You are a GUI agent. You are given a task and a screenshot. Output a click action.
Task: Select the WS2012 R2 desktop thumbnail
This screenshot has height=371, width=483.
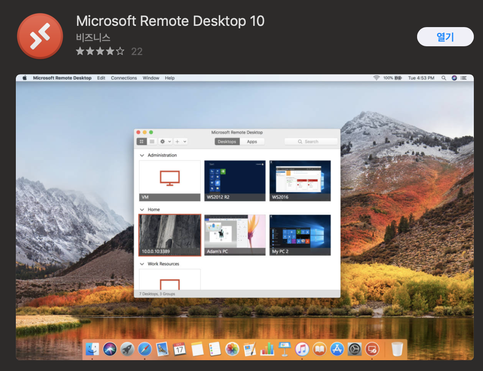[235, 181]
